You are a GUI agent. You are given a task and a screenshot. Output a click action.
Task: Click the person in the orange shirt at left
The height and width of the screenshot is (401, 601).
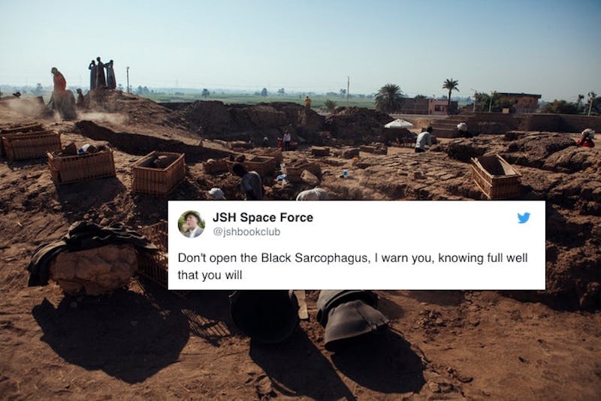(x=59, y=86)
